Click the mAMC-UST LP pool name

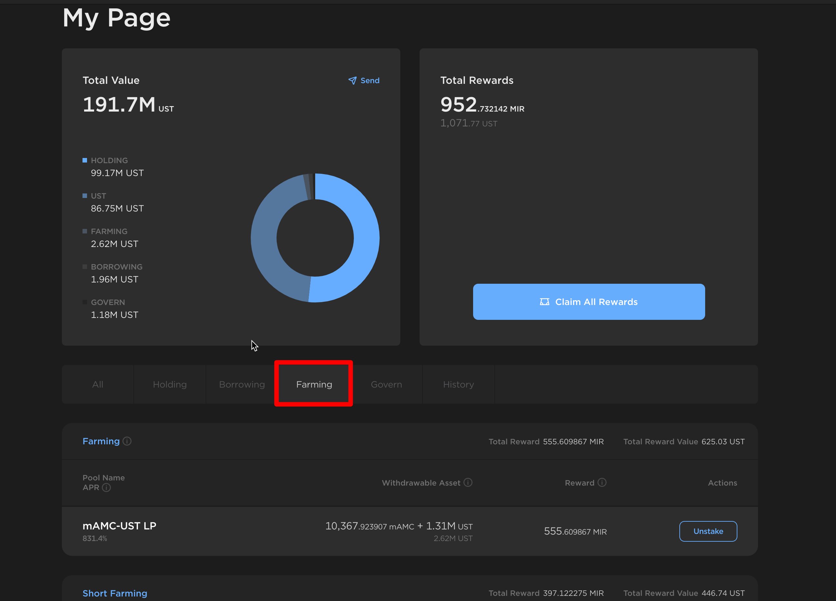120,526
